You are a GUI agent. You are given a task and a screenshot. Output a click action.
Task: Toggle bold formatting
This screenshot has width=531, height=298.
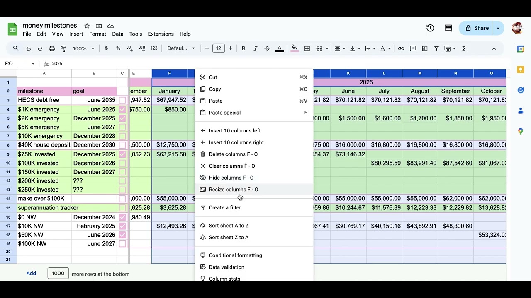244,48
